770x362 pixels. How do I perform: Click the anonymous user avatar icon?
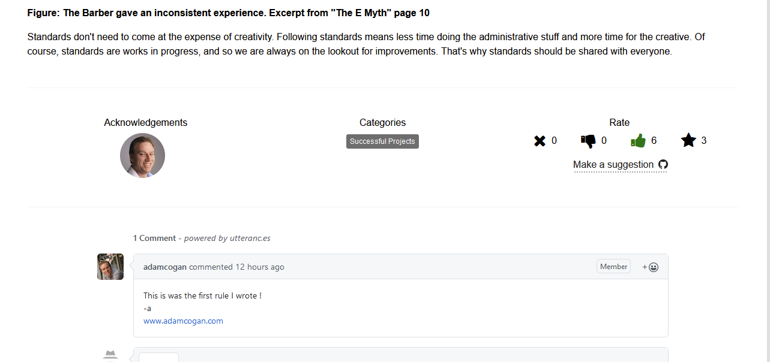coord(110,355)
